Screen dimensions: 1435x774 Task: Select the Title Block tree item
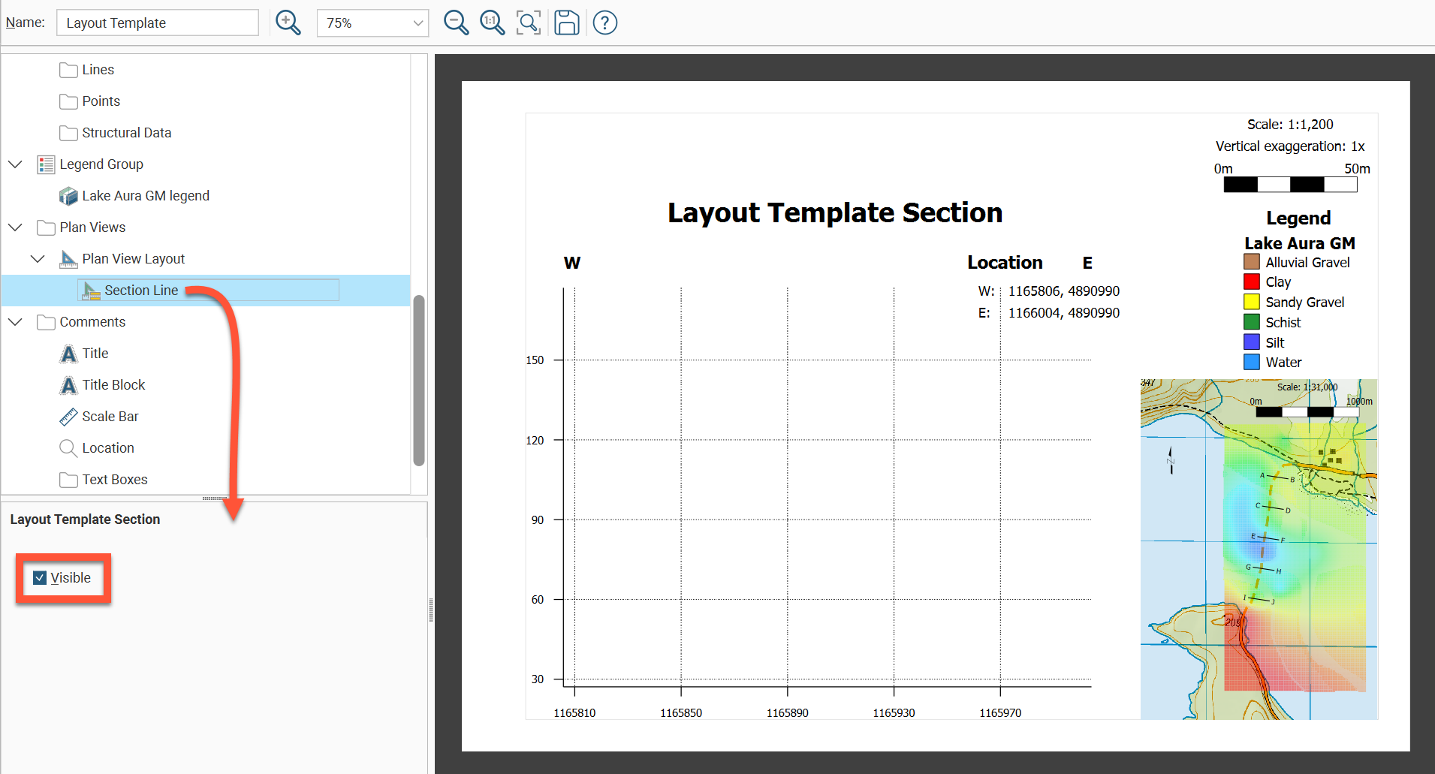113,385
